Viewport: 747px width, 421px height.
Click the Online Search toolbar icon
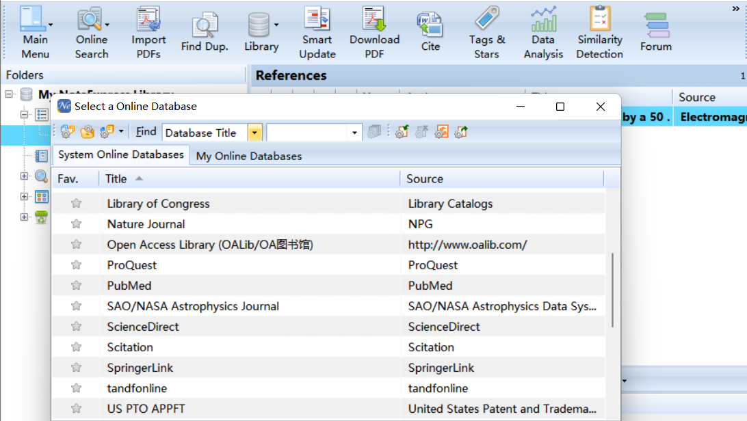click(92, 32)
